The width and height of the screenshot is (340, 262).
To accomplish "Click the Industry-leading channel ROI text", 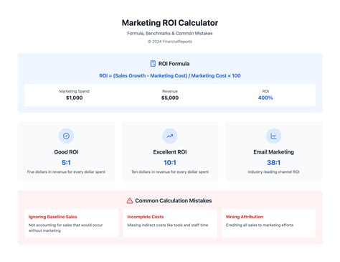I will pyautogui.click(x=273, y=172).
